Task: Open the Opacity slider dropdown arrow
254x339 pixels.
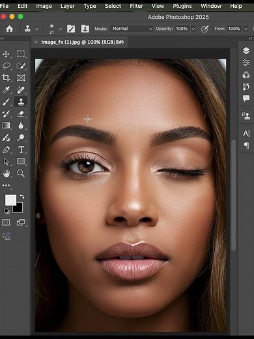Action: click(193, 29)
